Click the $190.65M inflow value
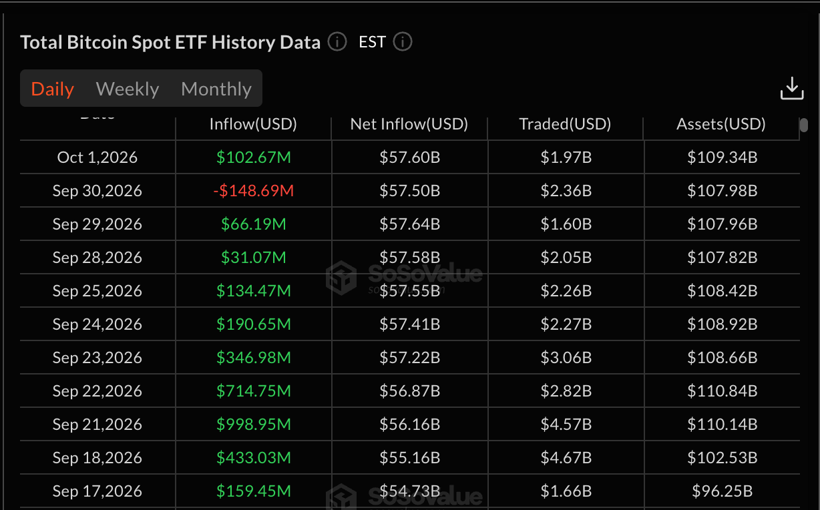Viewport: 820px width, 510px height. (254, 324)
